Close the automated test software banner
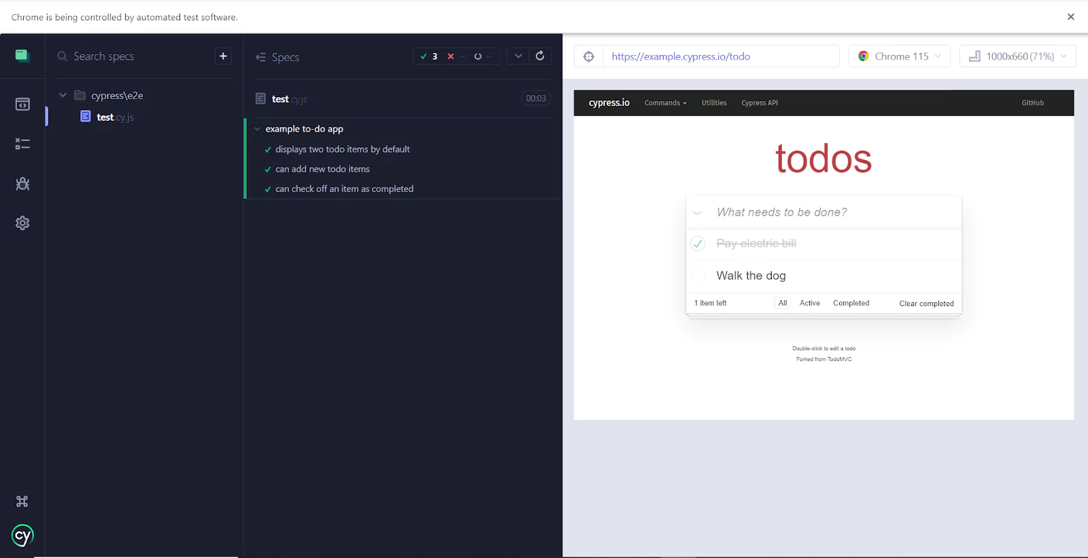 coord(1071,17)
